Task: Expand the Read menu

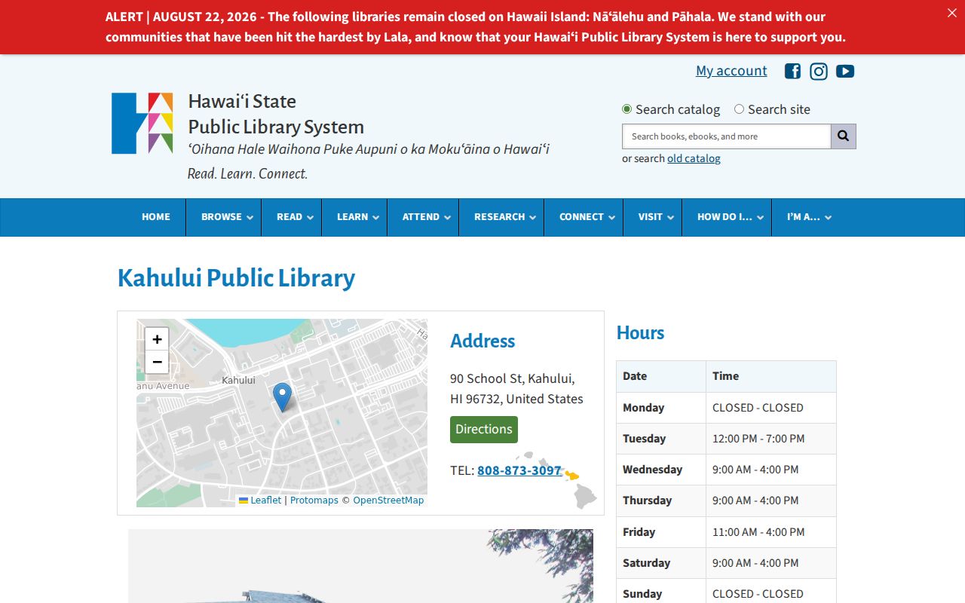Action: [292, 217]
